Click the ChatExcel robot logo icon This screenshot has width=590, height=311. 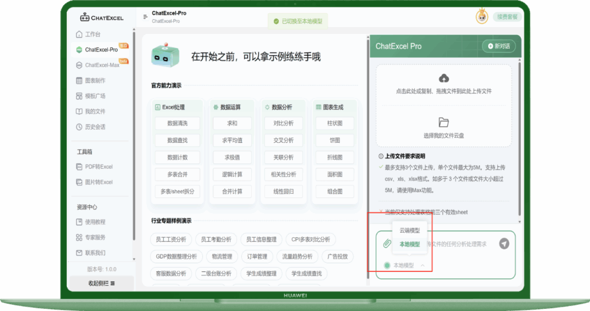[x=85, y=17]
